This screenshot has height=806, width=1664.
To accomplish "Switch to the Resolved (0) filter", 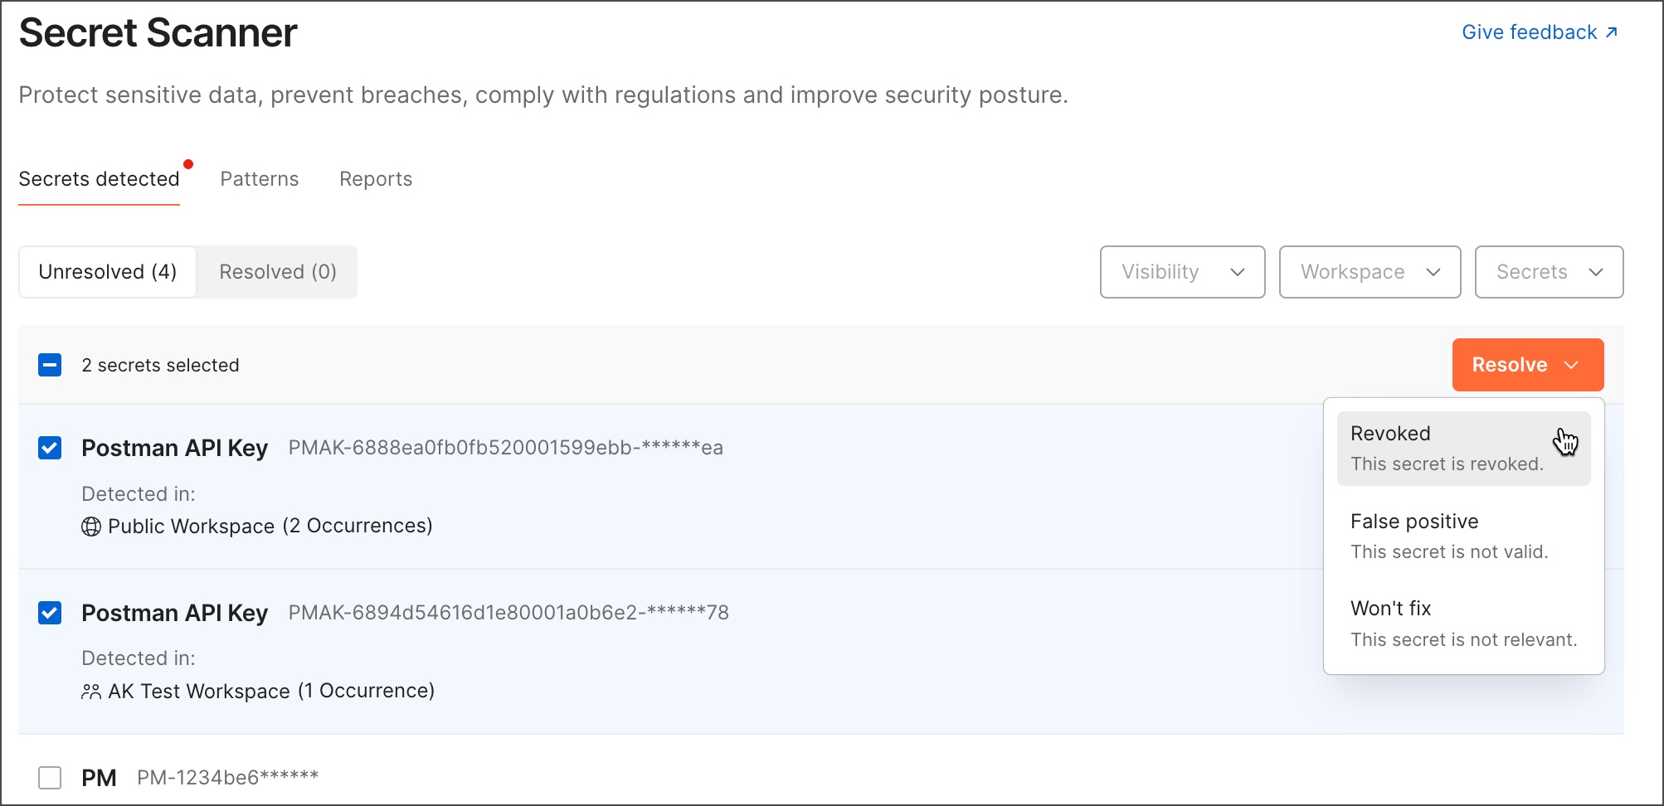I will coord(276,271).
